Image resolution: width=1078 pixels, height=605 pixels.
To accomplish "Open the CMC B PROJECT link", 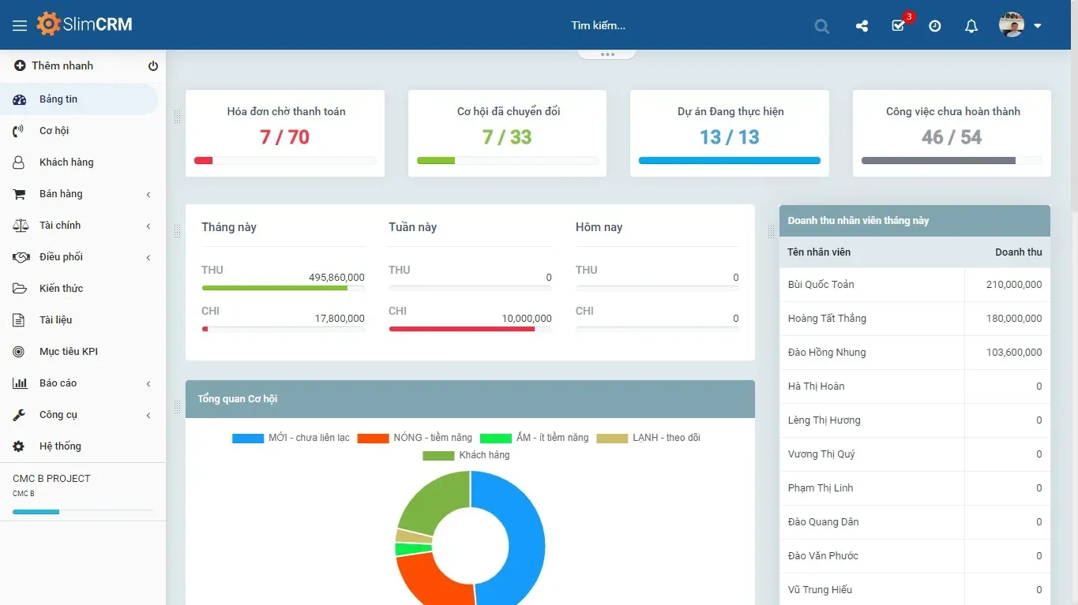I will pos(51,479).
